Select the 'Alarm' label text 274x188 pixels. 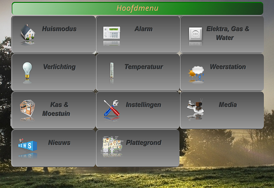coord(144,29)
